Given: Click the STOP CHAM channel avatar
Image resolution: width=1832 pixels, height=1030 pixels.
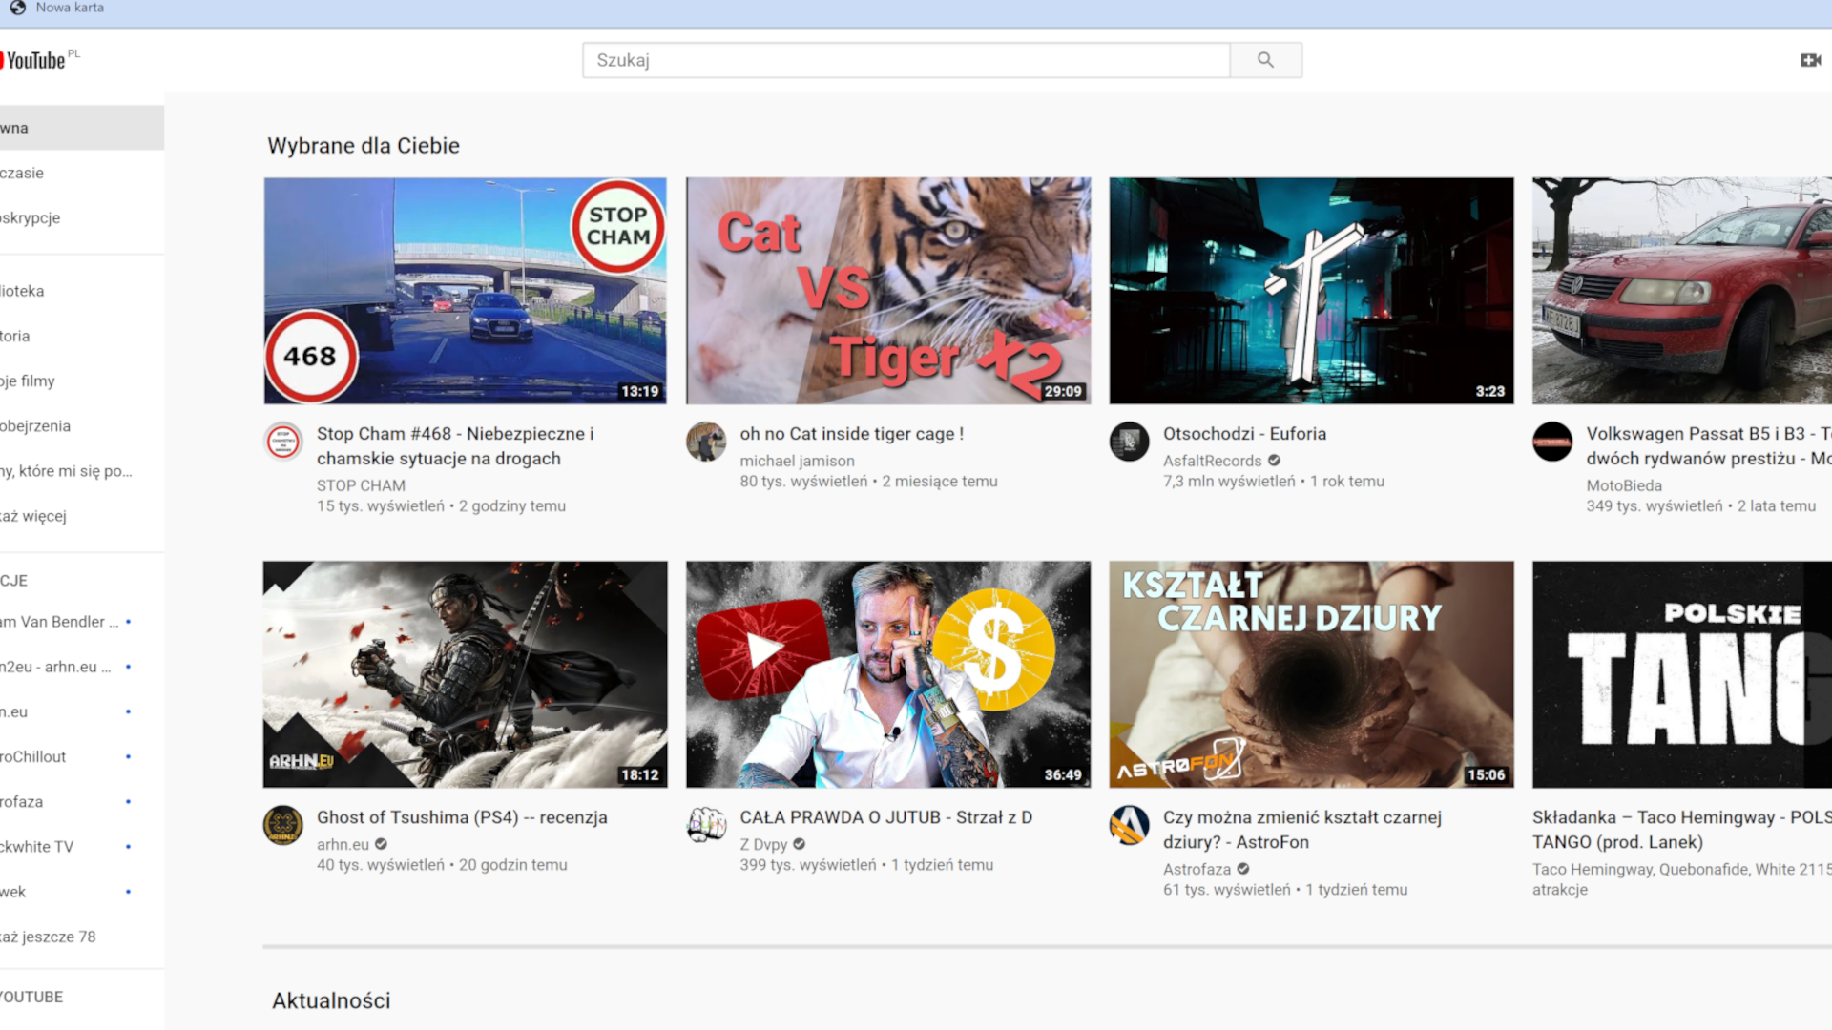Looking at the screenshot, I should click(x=283, y=442).
